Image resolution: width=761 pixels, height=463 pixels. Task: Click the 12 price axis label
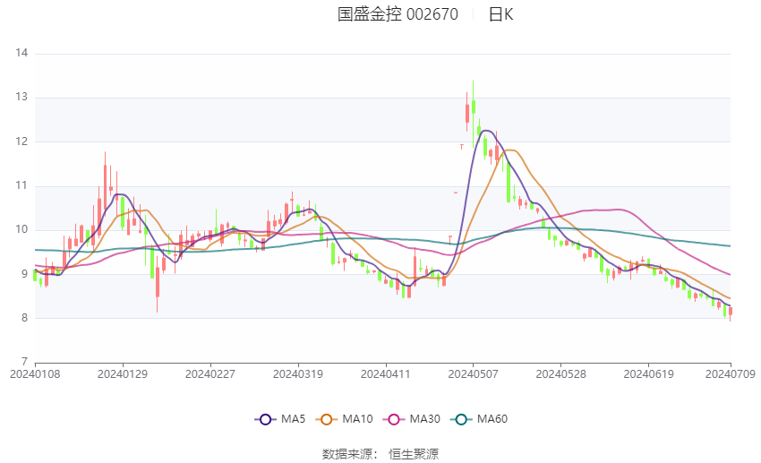(x=21, y=141)
